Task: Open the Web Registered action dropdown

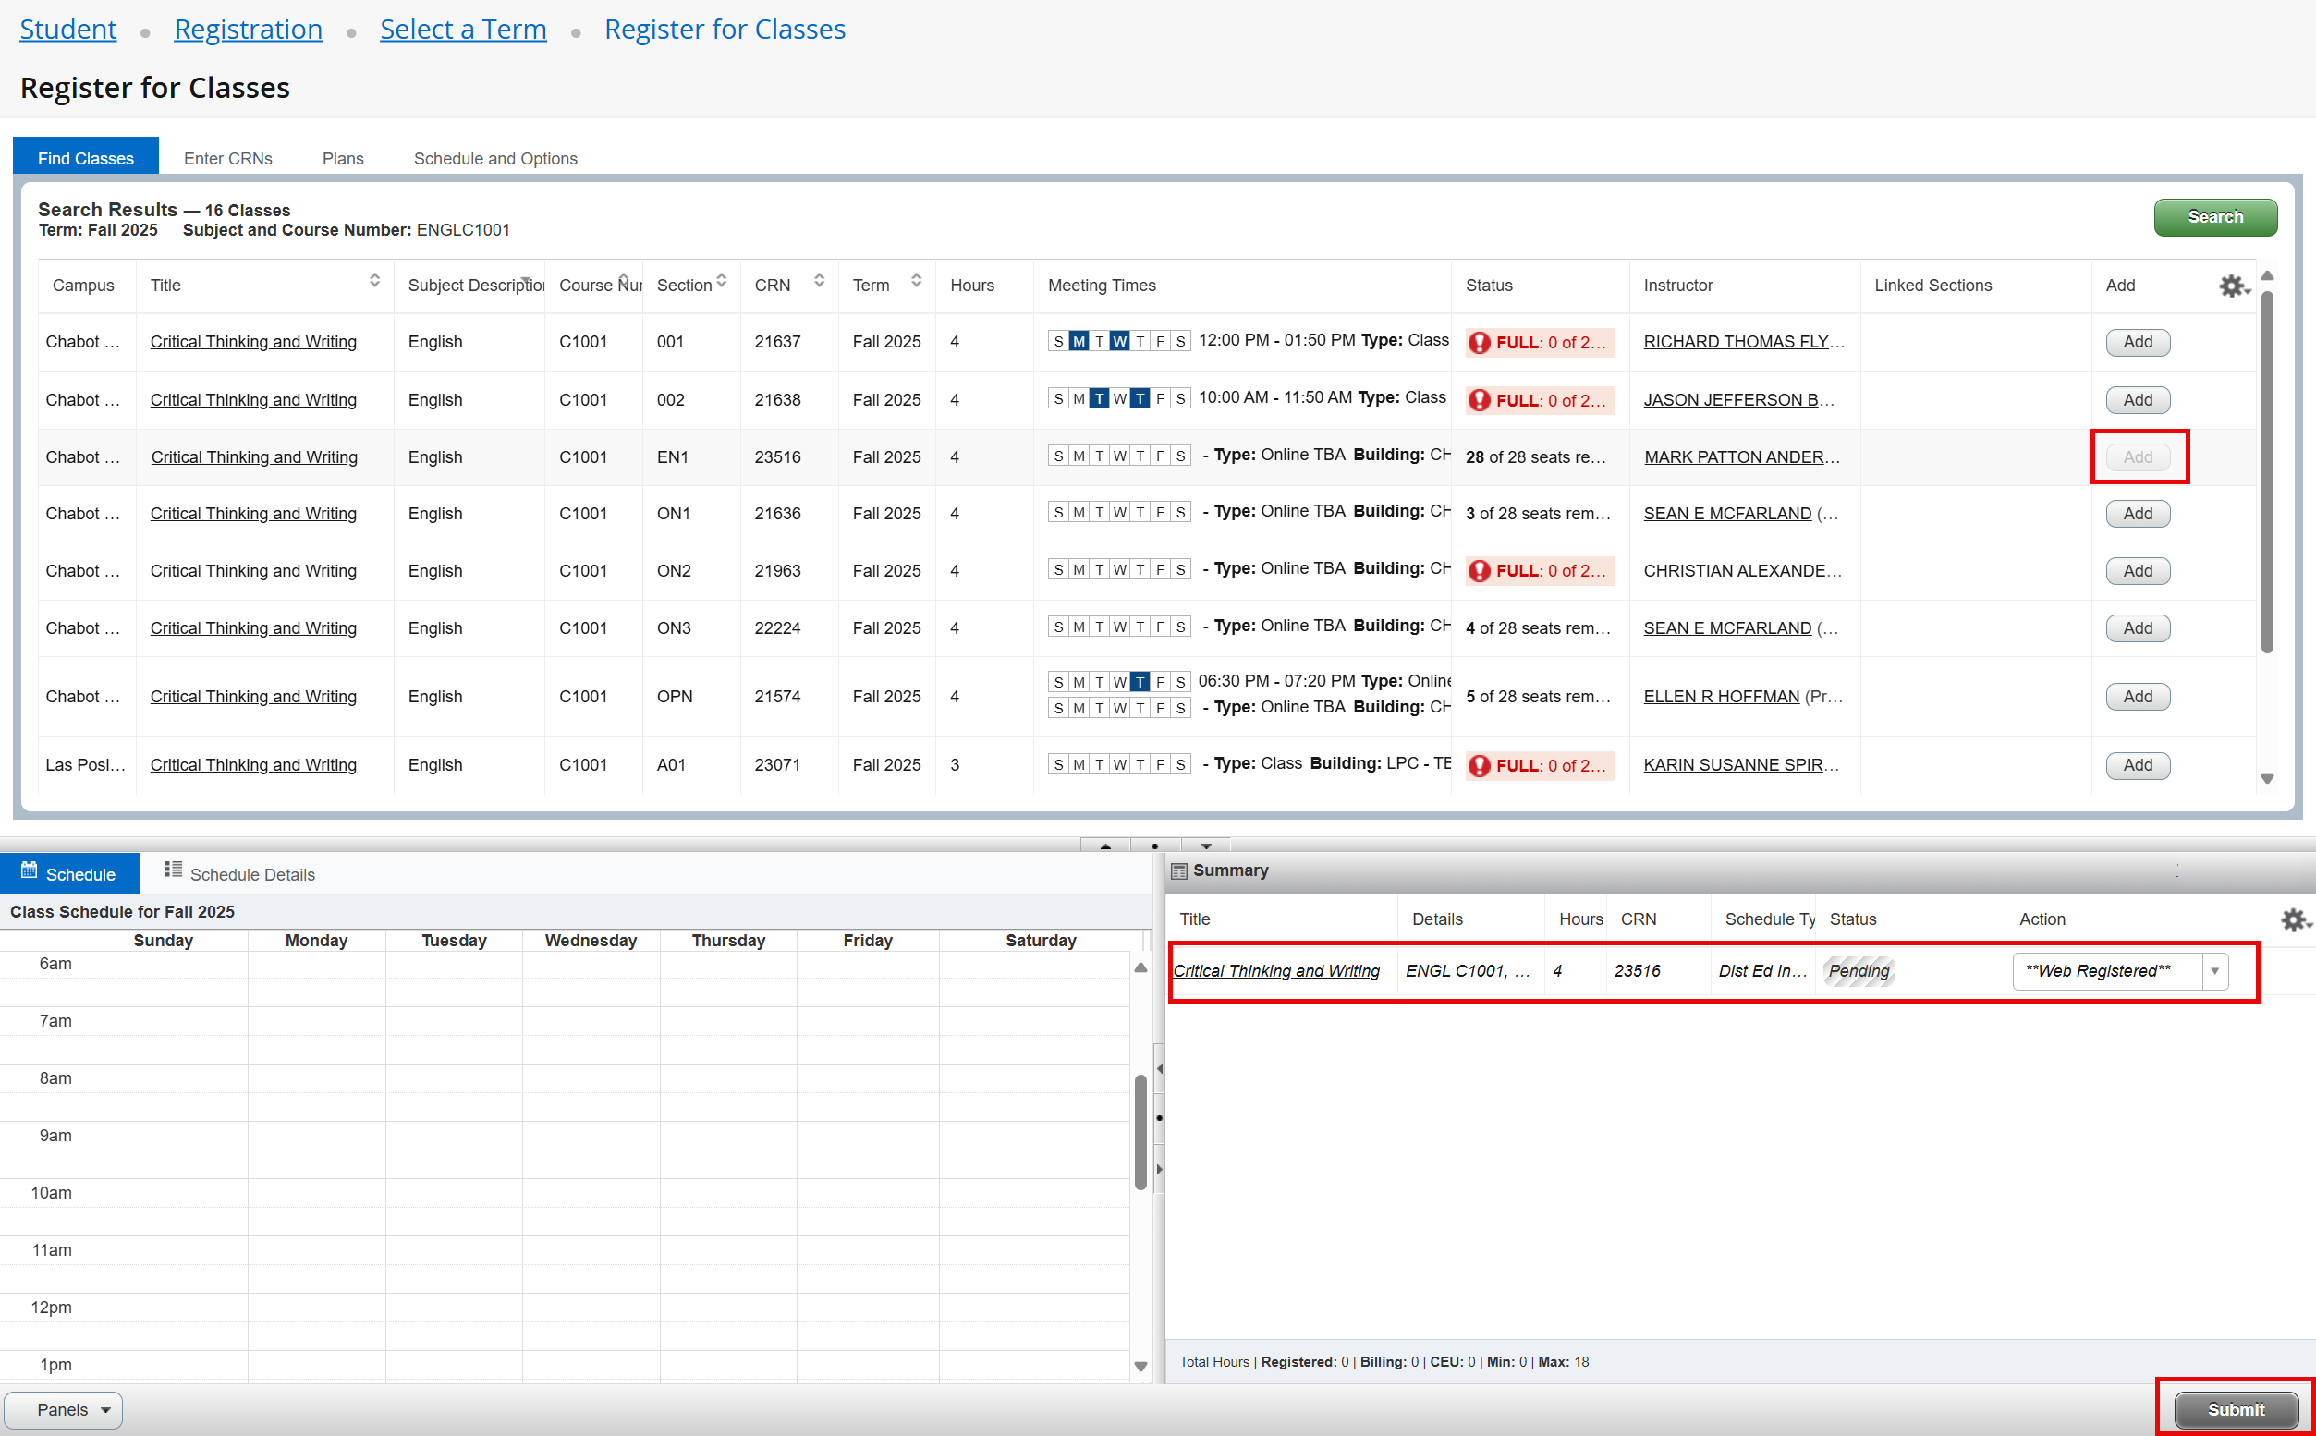Action: click(2214, 970)
